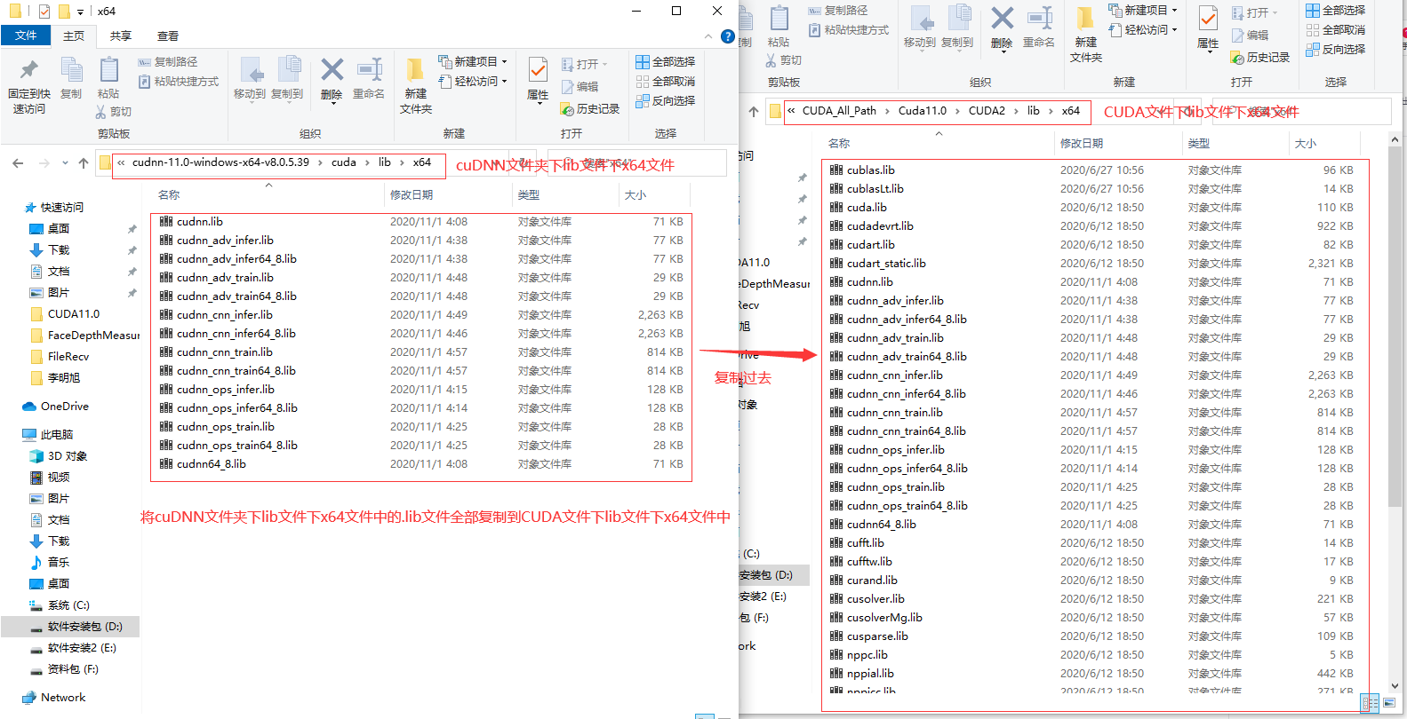1407x719 pixels.
Task: Collapse the ribbon chevron in left window
Action: (x=708, y=36)
